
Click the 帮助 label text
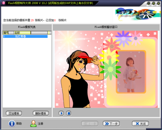click(19, 123)
